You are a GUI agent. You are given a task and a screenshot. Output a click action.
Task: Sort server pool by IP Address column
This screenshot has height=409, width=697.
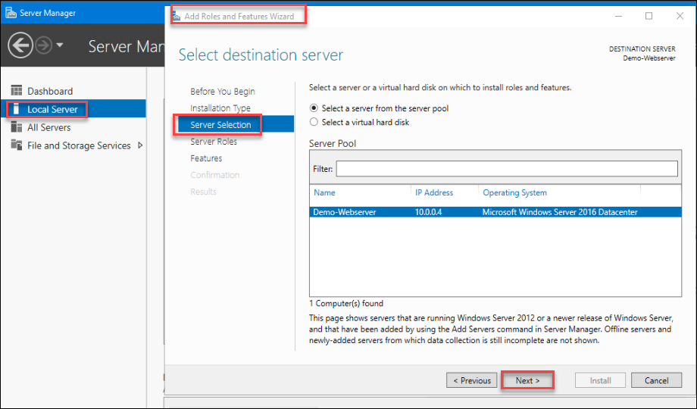(434, 192)
